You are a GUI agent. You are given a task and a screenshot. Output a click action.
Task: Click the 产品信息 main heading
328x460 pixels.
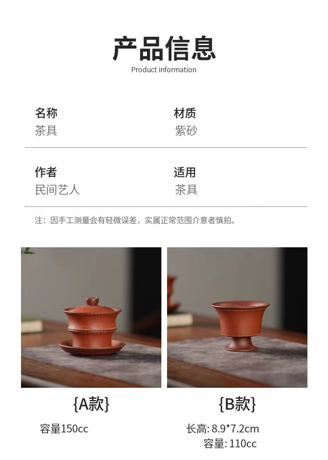[x=164, y=49]
